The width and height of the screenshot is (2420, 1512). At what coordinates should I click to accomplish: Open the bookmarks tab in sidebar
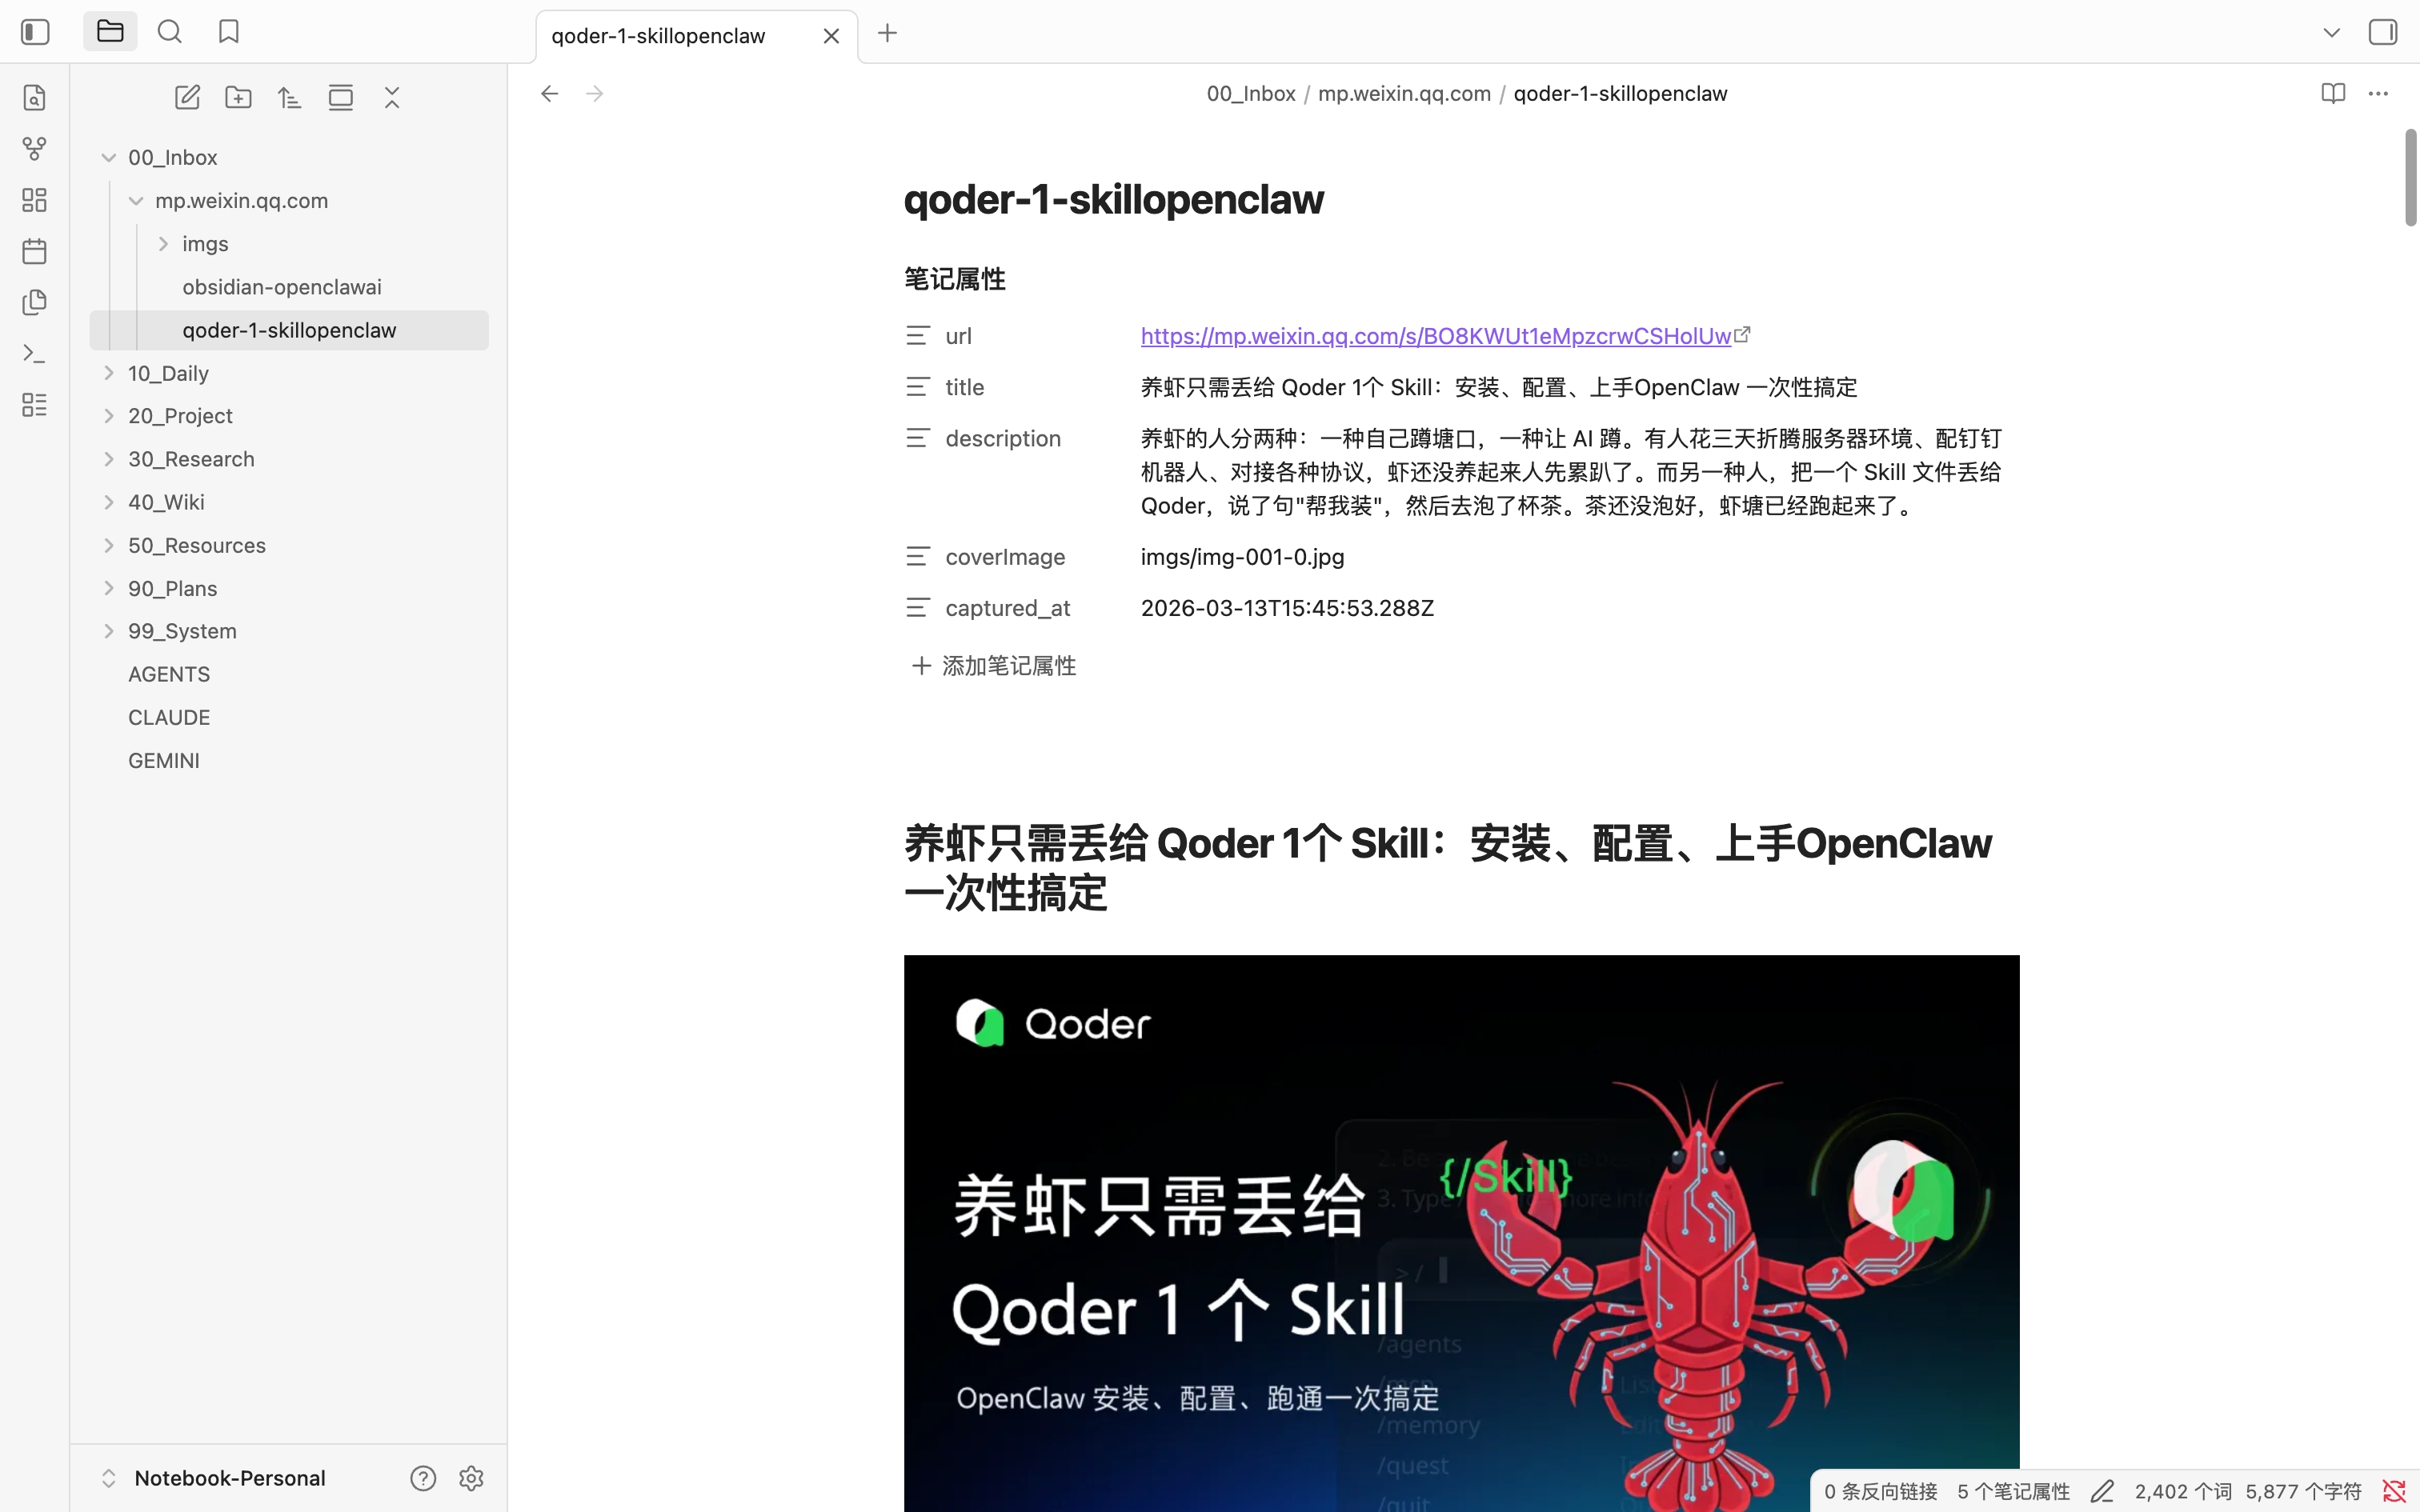tap(229, 32)
